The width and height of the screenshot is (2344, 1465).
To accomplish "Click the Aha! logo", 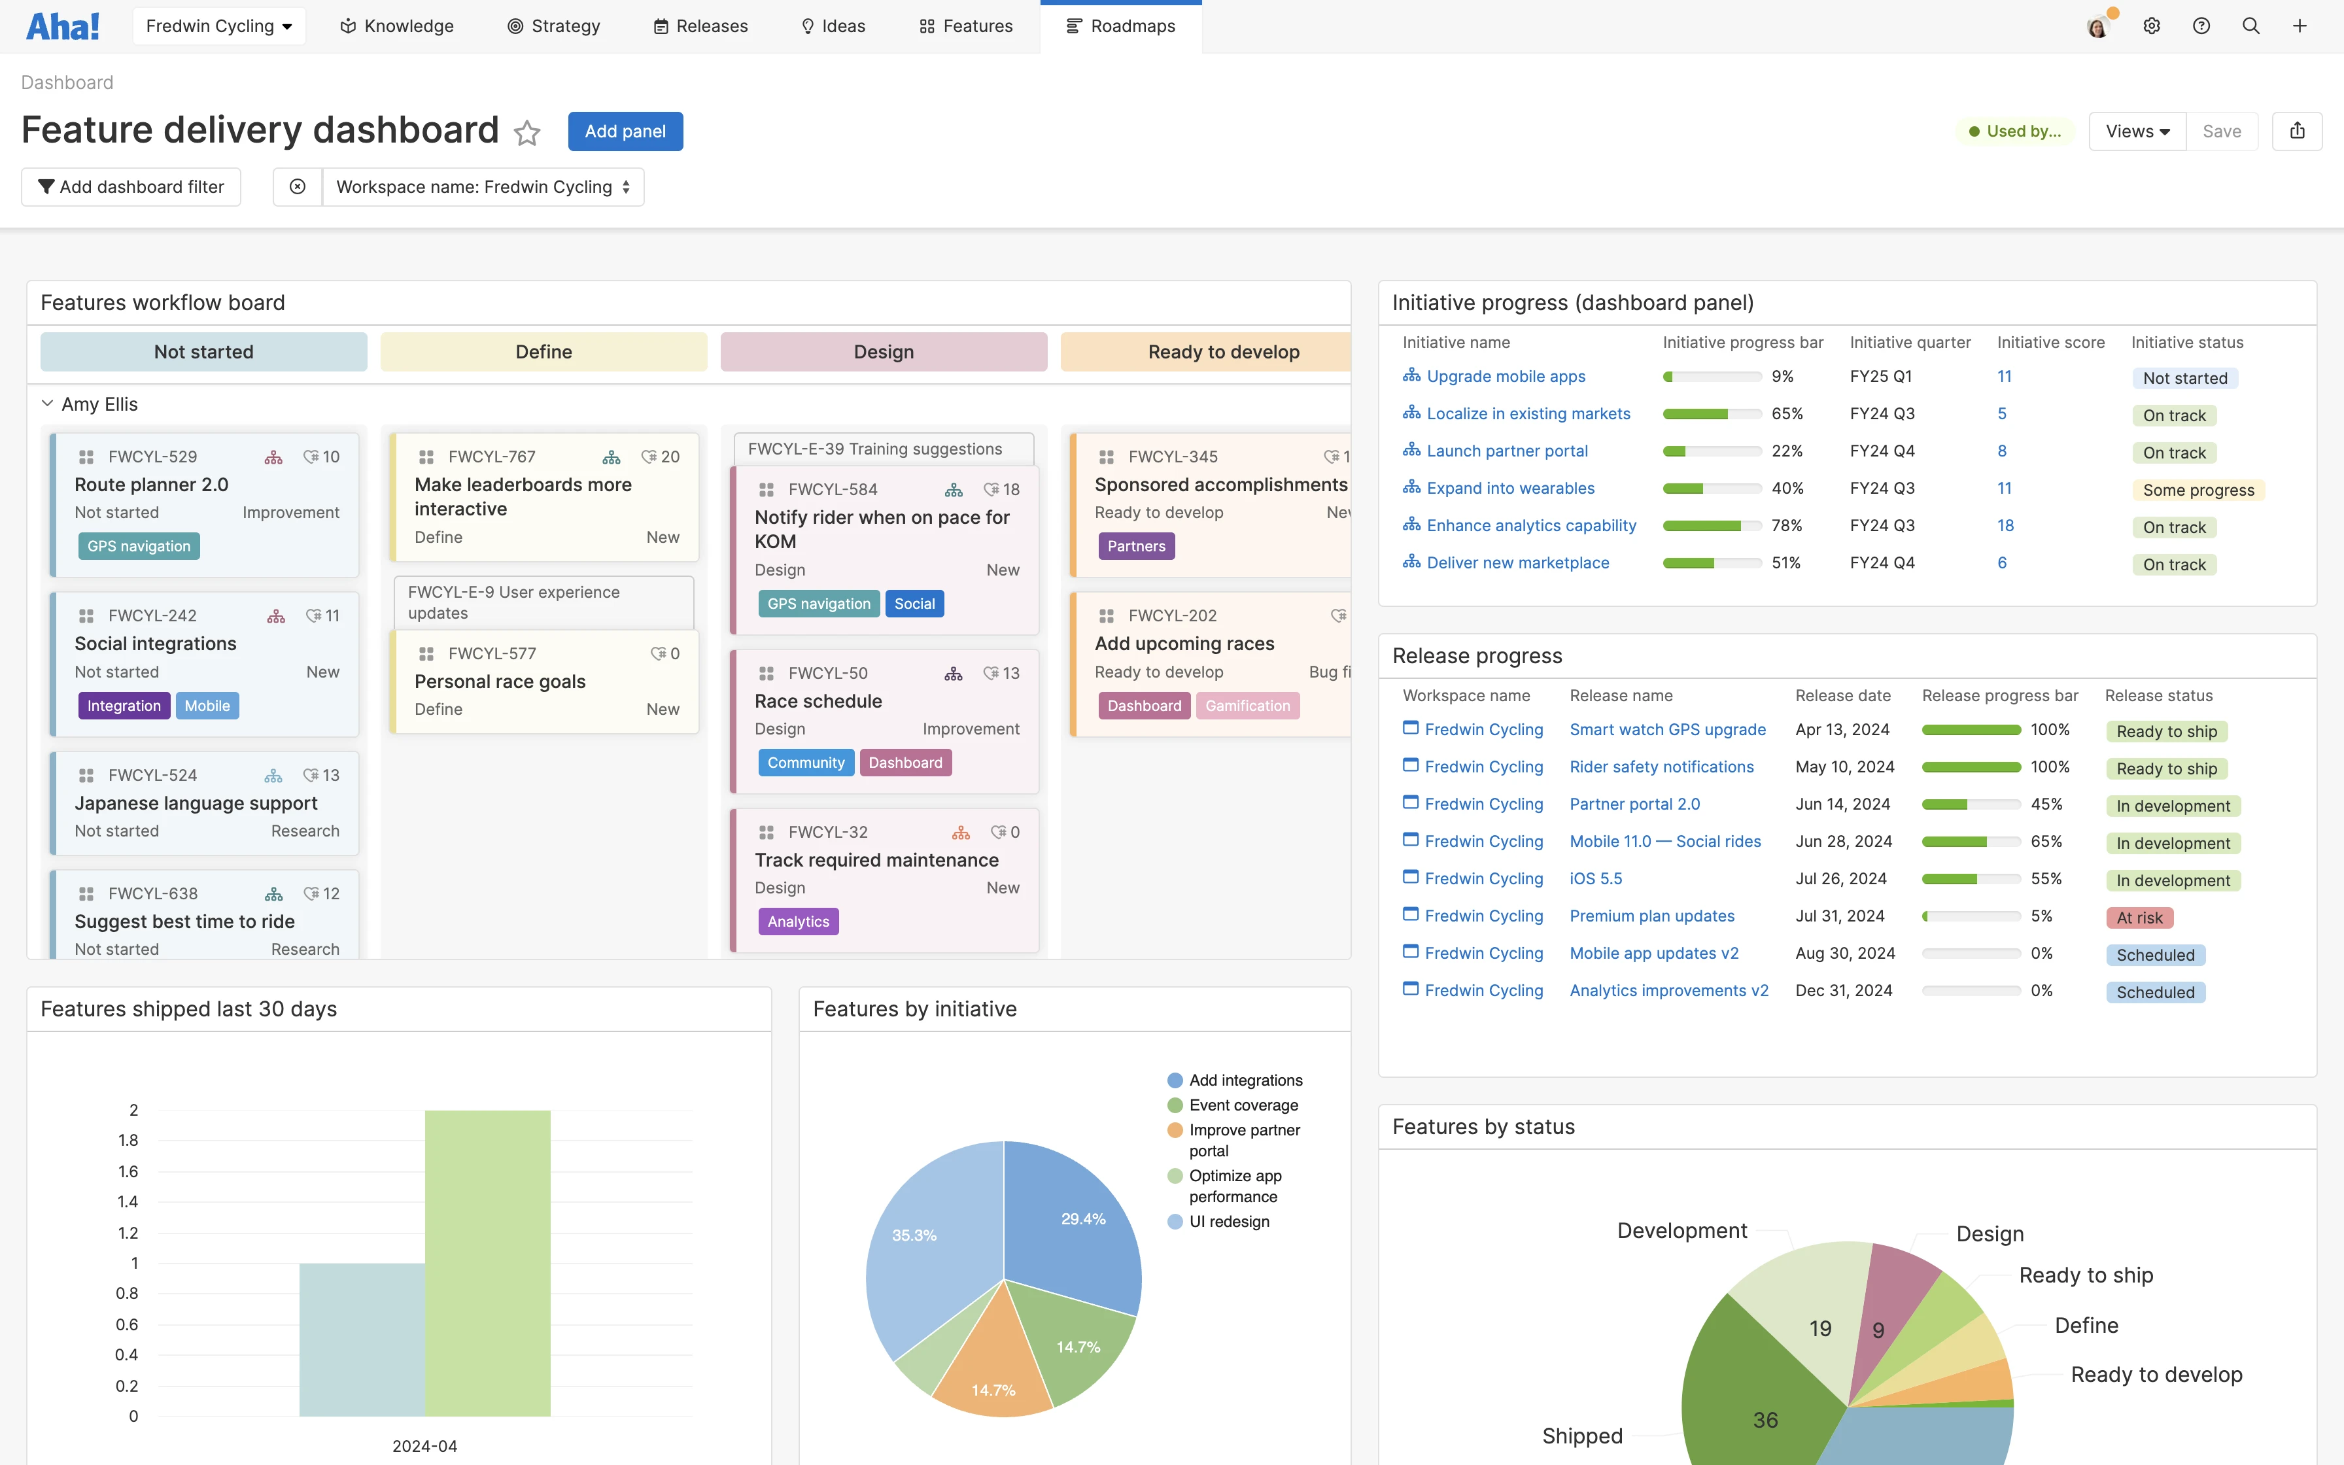I will tap(62, 26).
